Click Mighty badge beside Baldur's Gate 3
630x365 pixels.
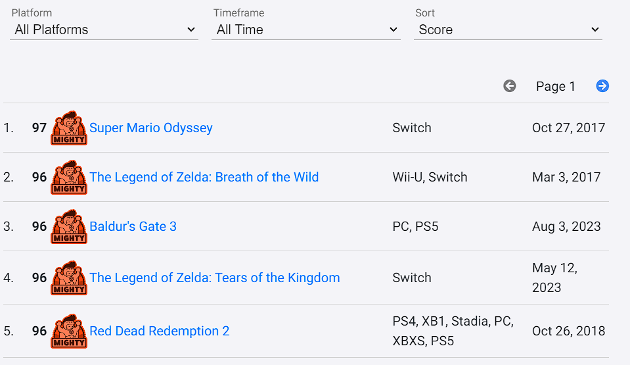[69, 226]
